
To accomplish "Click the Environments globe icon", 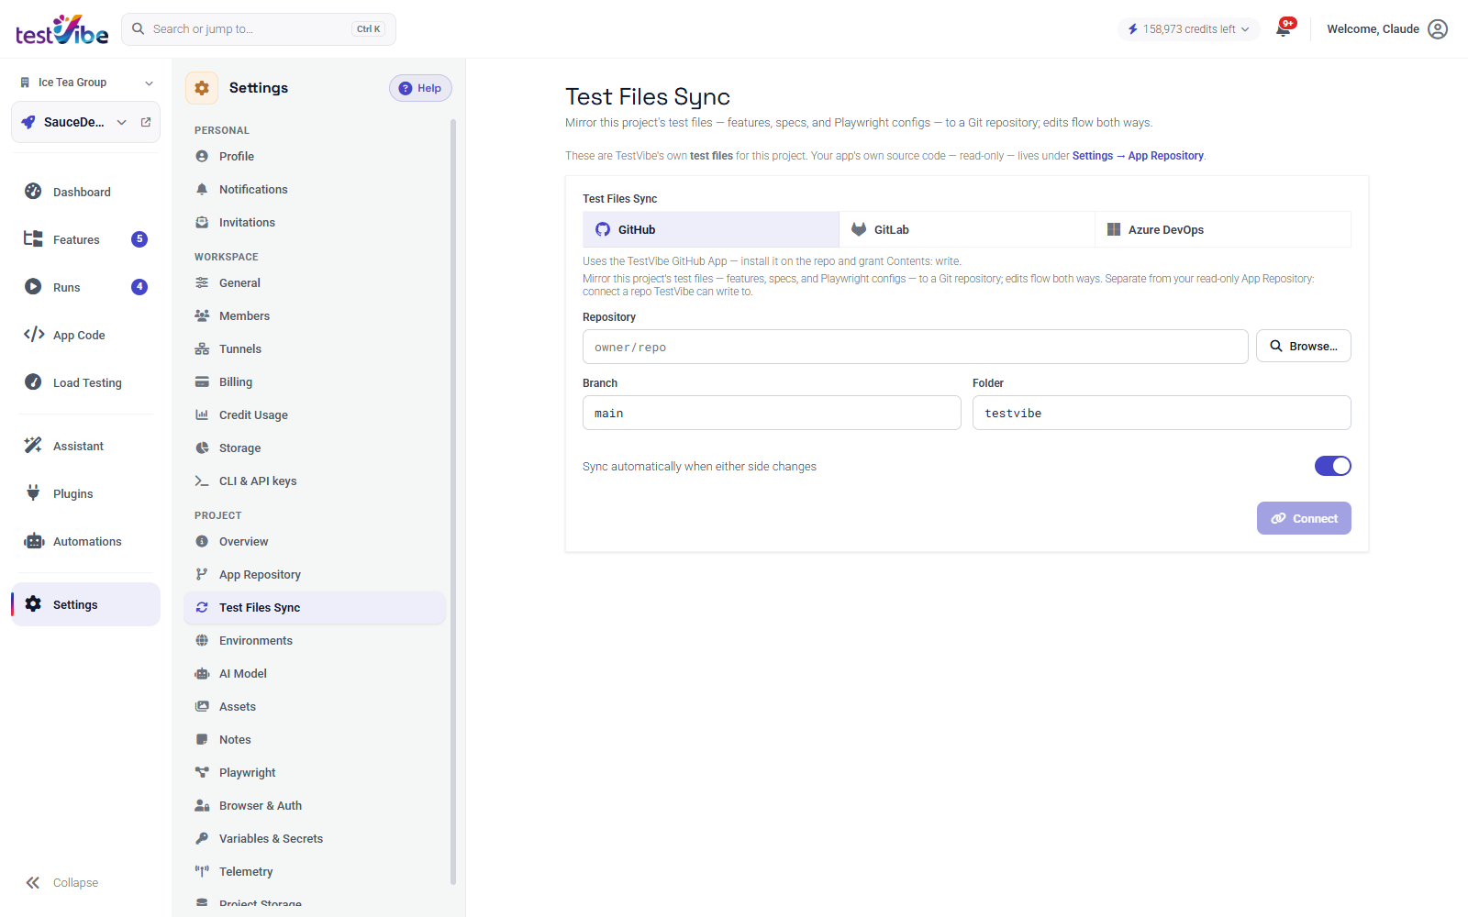I will click(x=202, y=640).
